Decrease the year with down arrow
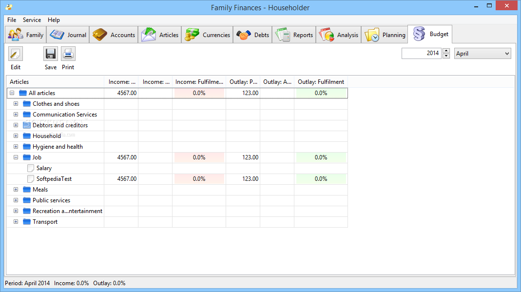This screenshot has height=292, width=521. [446, 56]
